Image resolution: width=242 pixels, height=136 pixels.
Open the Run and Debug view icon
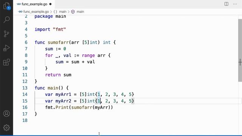point(6,48)
